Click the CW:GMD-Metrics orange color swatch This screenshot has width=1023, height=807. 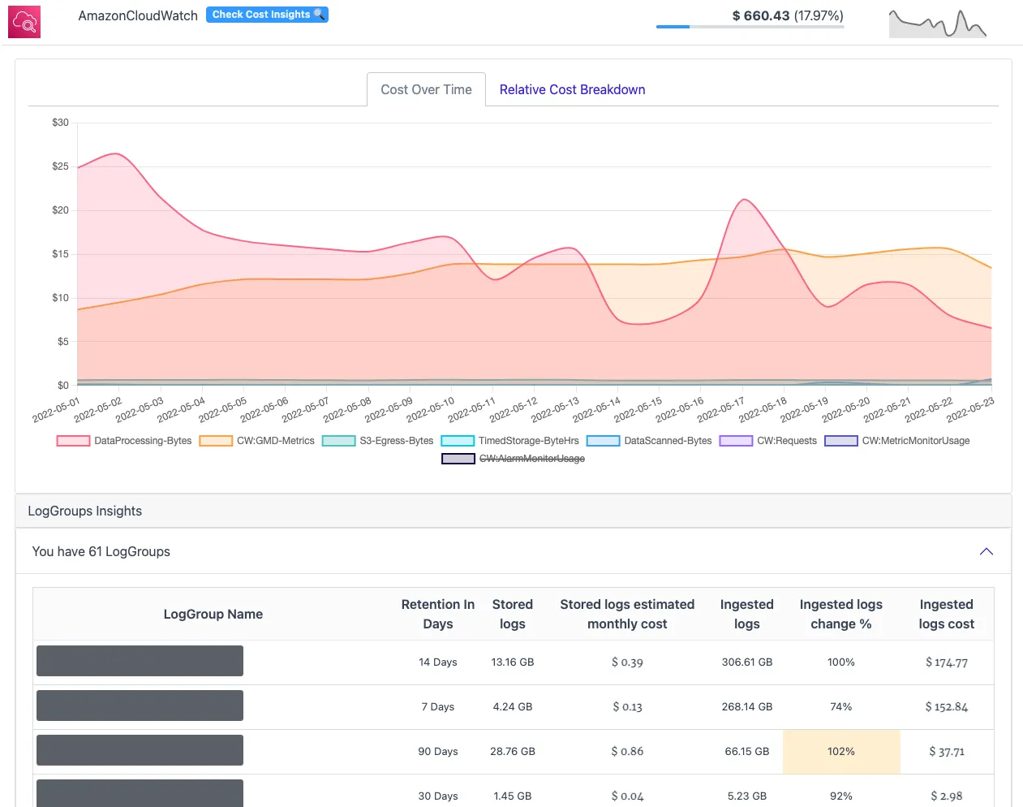tap(216, 441)
